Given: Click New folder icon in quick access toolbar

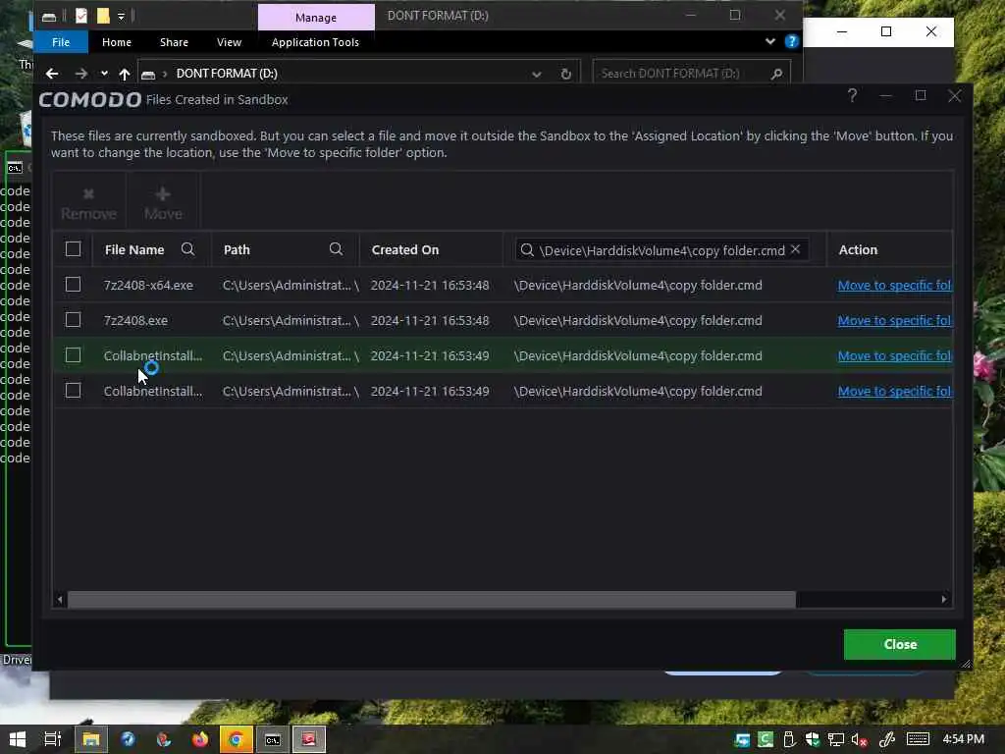Looking at the screenshot, I should tap(102, 16).
